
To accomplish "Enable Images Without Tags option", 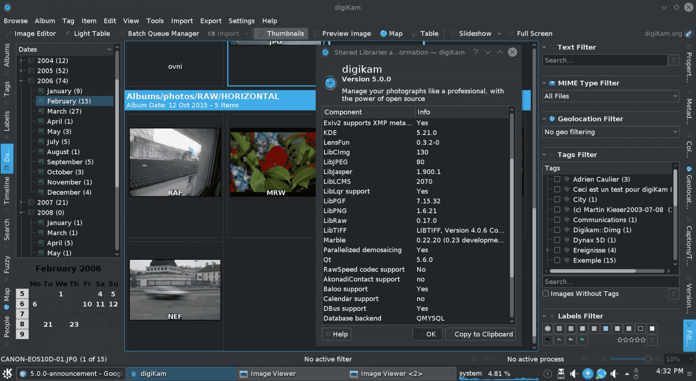I will pyautogui.click(x=545, y=294).
